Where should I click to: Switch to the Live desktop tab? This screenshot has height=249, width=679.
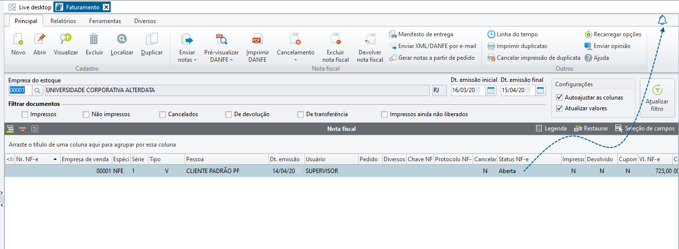click(x=30, y=7)
